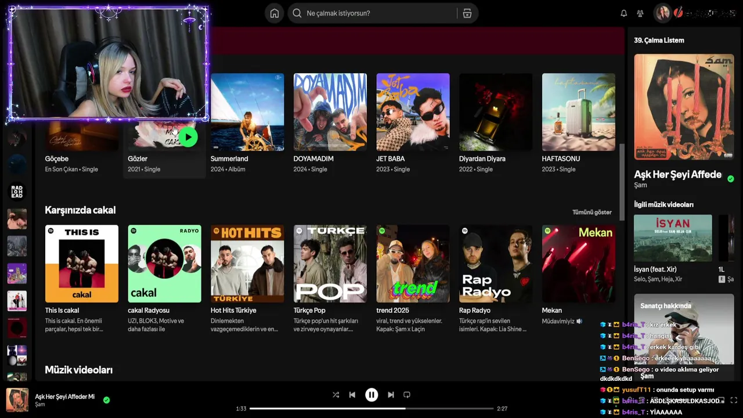Image resolution: width=743 pixels, height=418 pixels.
Task: Click 'Rap Radyo' title text under card
Action: point(475,311)
